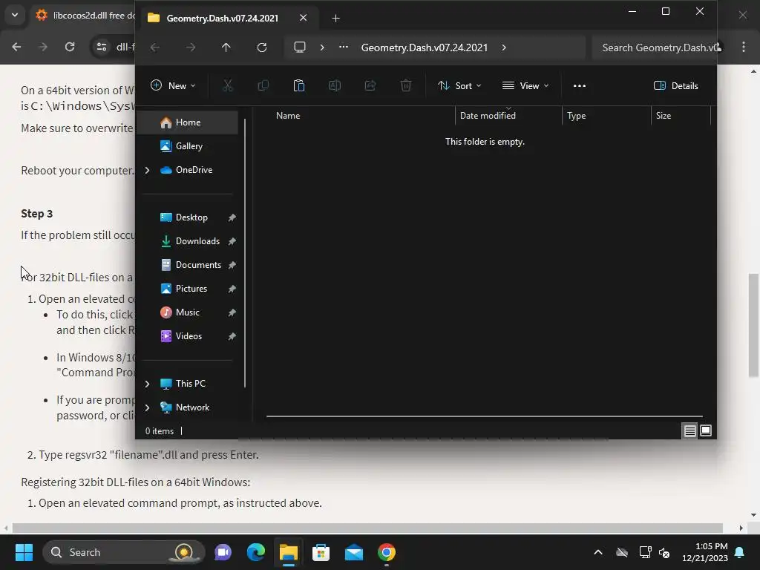Click the Copy icon in Explorer toolbar
This screenshot has width=760, height=570.
tap(263, 86)
